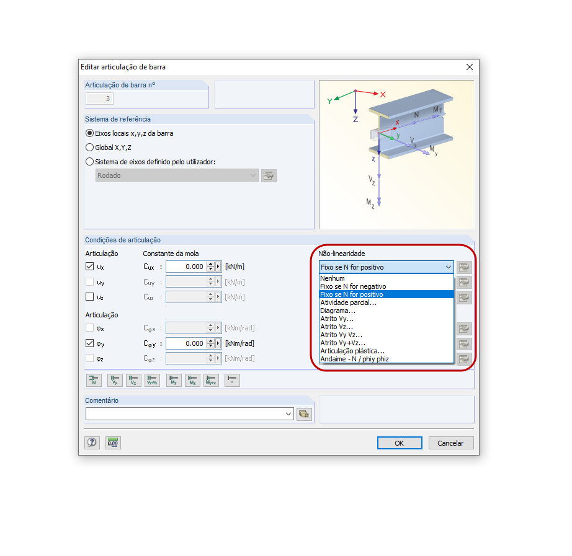Open Cφy spring constant arrow menu
The height and width of the screenshot is (556, 572).
218,343
